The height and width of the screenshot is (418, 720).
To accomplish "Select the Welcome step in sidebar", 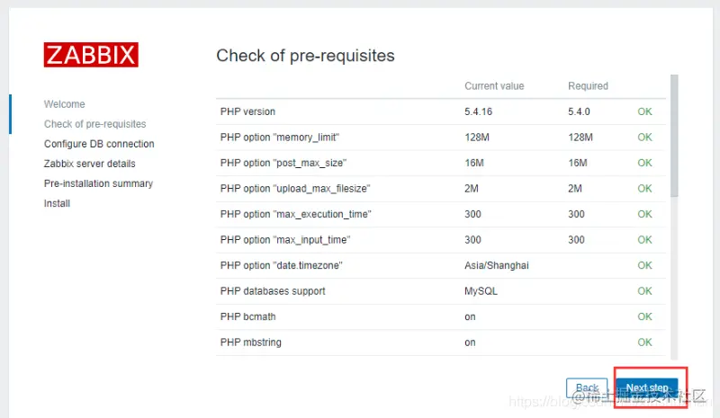I will pos(65,104).
